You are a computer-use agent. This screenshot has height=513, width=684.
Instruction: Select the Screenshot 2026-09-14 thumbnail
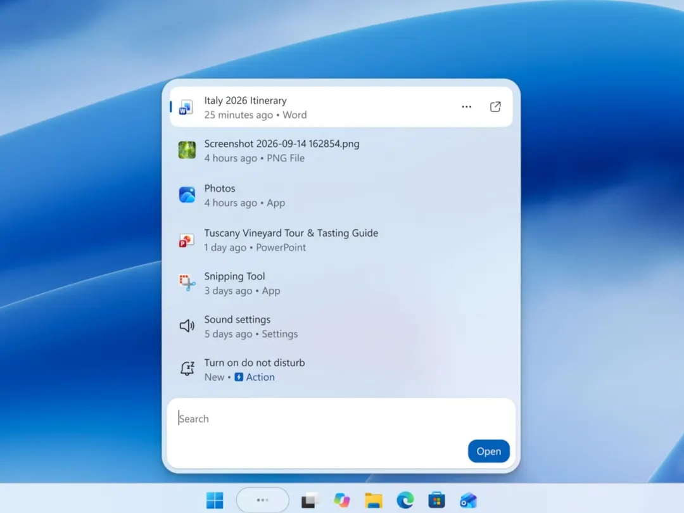[187, 150]
